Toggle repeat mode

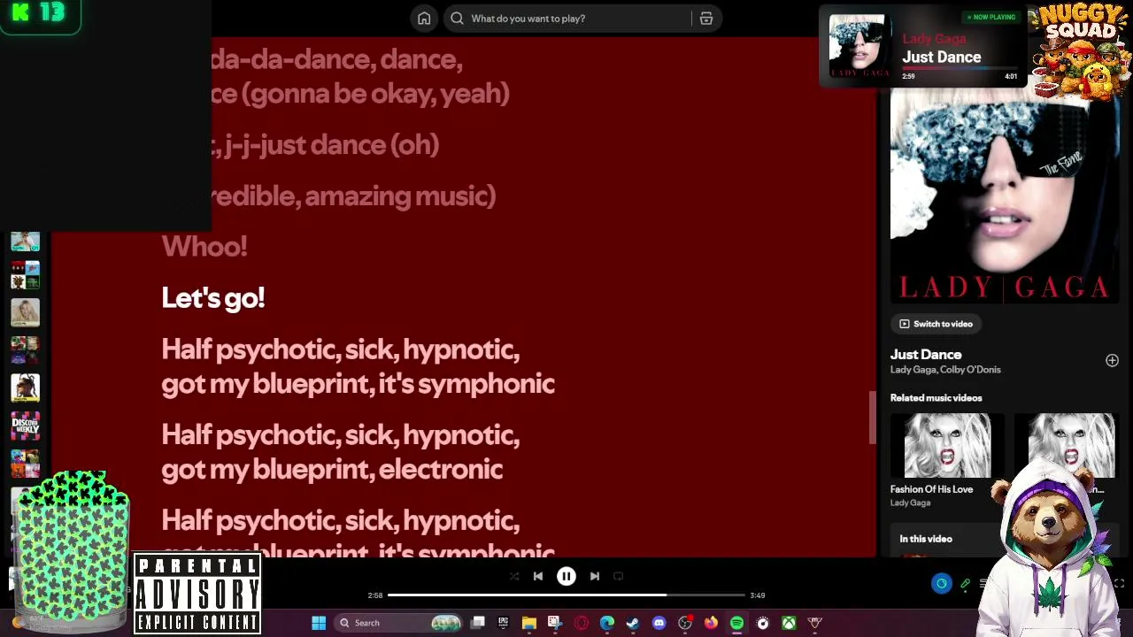(619, 576)
